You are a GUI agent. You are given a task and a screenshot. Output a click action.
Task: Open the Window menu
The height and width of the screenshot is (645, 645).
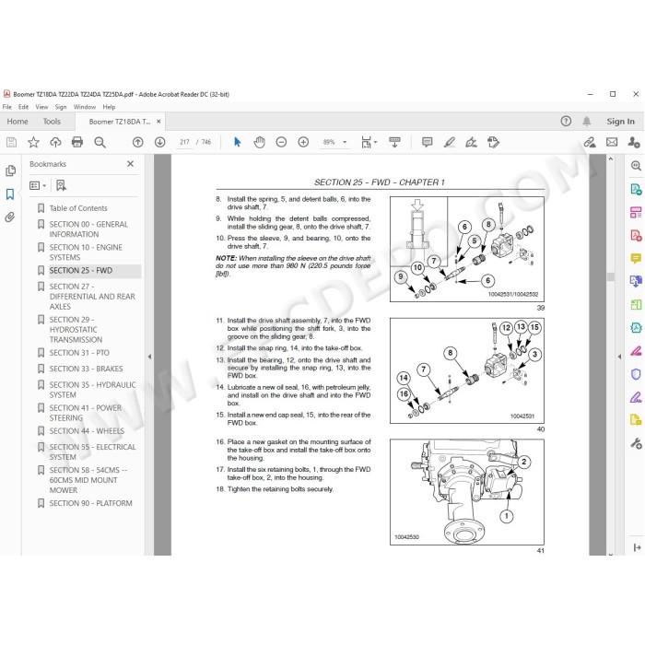[x=85, y=107]
